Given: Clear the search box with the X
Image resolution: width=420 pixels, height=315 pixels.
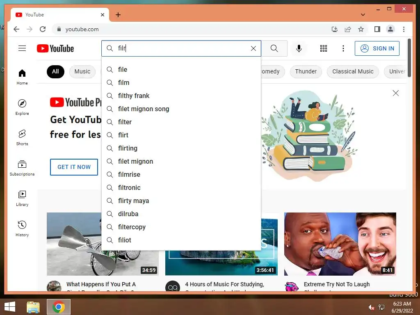Looking at the screenshot, I should pyautogui.click(x=253, y=48).
